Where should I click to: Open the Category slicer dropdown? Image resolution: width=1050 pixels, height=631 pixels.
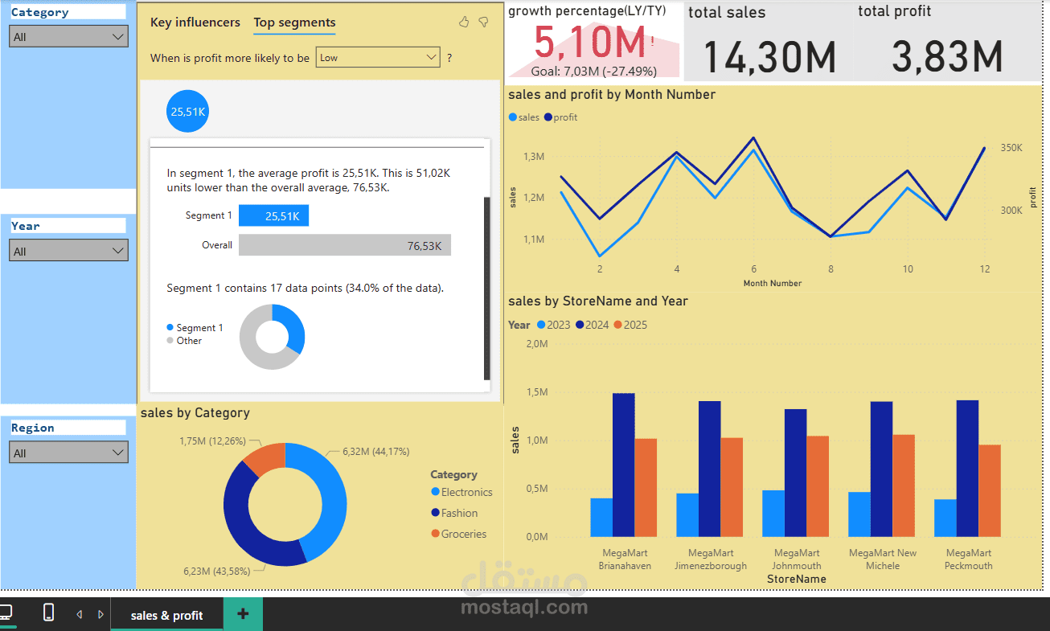pos(68,36)
